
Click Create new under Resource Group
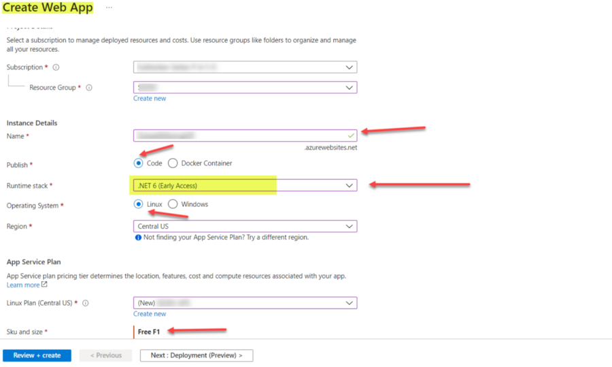pos(150,99)
